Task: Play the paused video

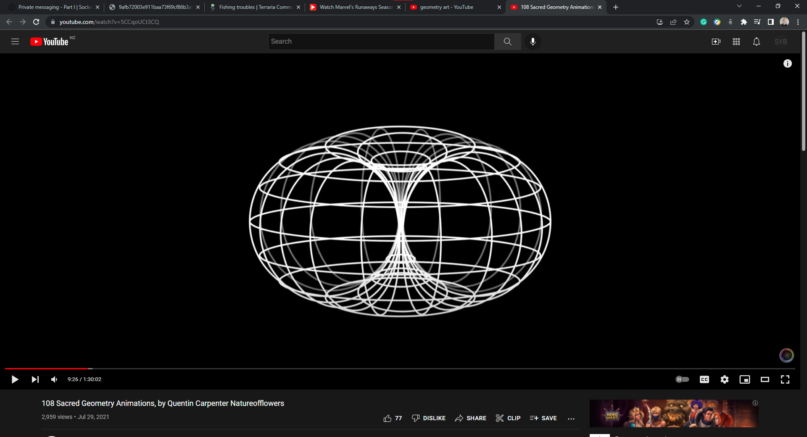Action: point(15,379)
